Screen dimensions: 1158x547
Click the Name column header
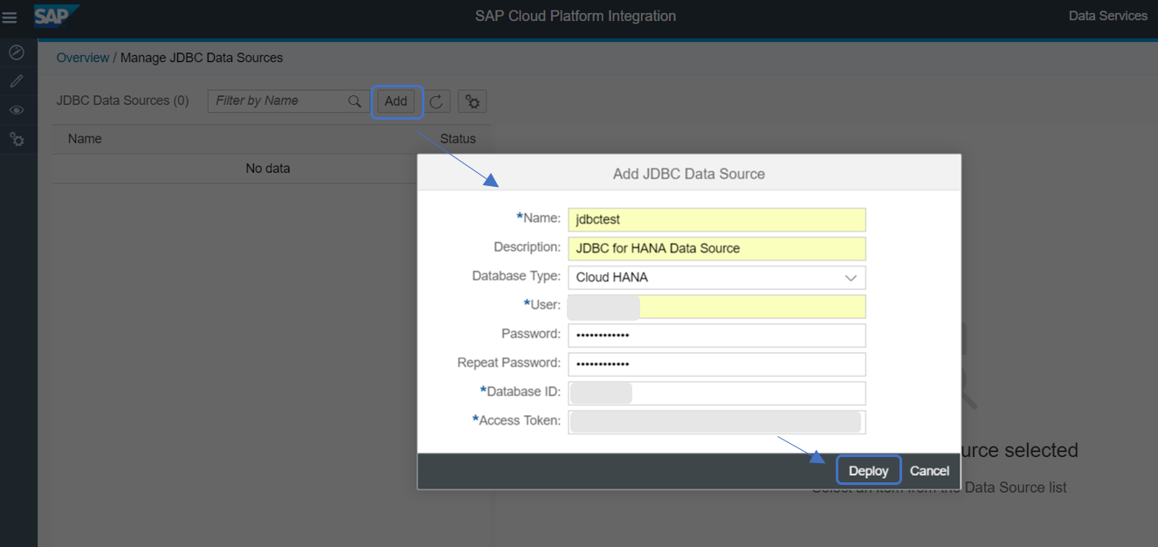point(85,139)
